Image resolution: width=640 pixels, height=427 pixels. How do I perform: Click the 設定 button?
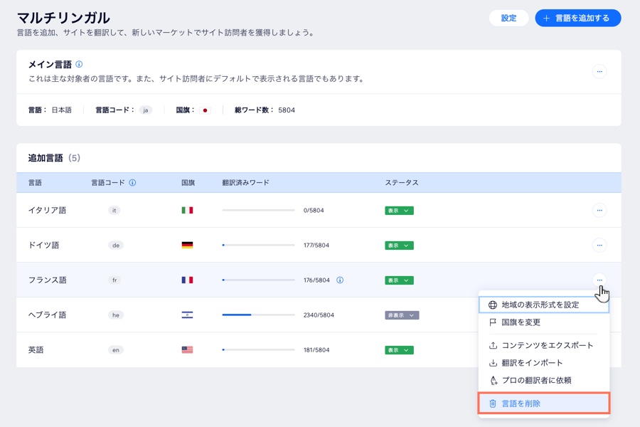508,19
